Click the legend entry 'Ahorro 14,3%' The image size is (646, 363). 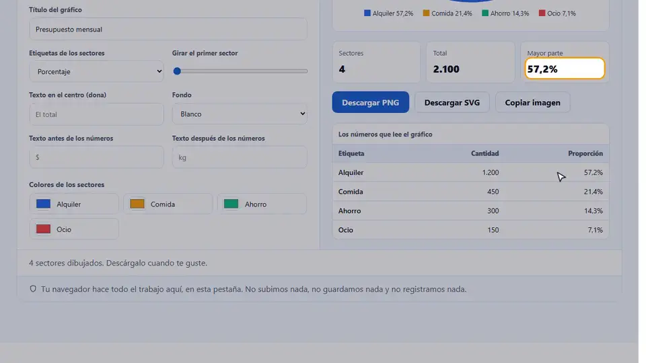point(505,13)
